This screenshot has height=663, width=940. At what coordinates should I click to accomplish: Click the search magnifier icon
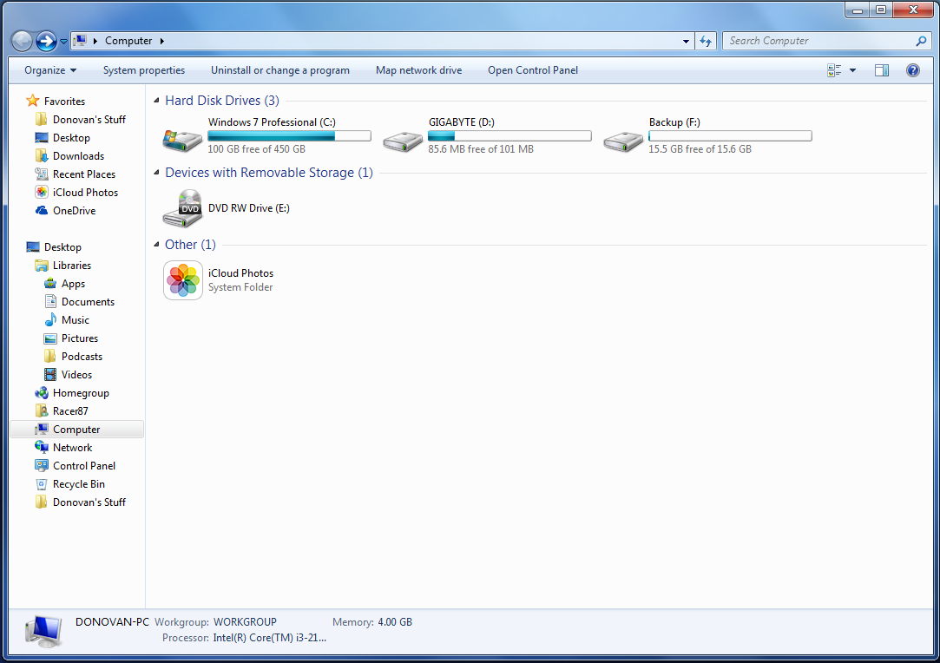[922, 41]
